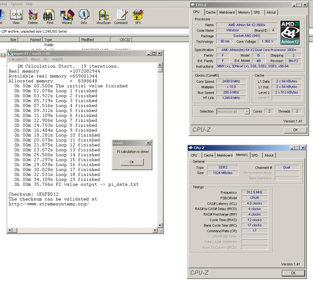
Task: Click the memory Type value DDR2
Action: tap(223, 167)
